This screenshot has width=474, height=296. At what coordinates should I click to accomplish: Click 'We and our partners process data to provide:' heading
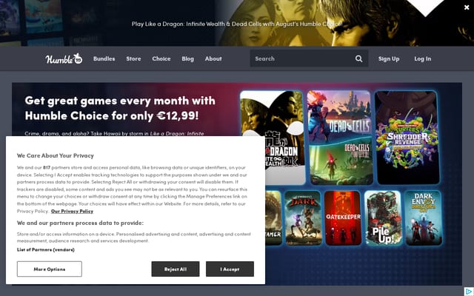80,223
